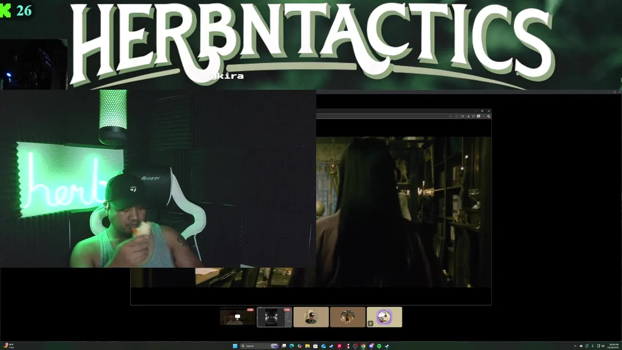622x350 pixels.
Task: Open the browser three-dot menu
Action: [x=484, y=116]
